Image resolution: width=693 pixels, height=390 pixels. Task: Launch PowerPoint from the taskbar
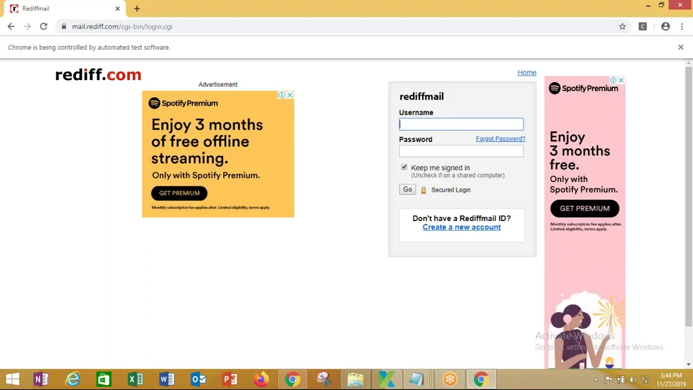pos(230,379)
